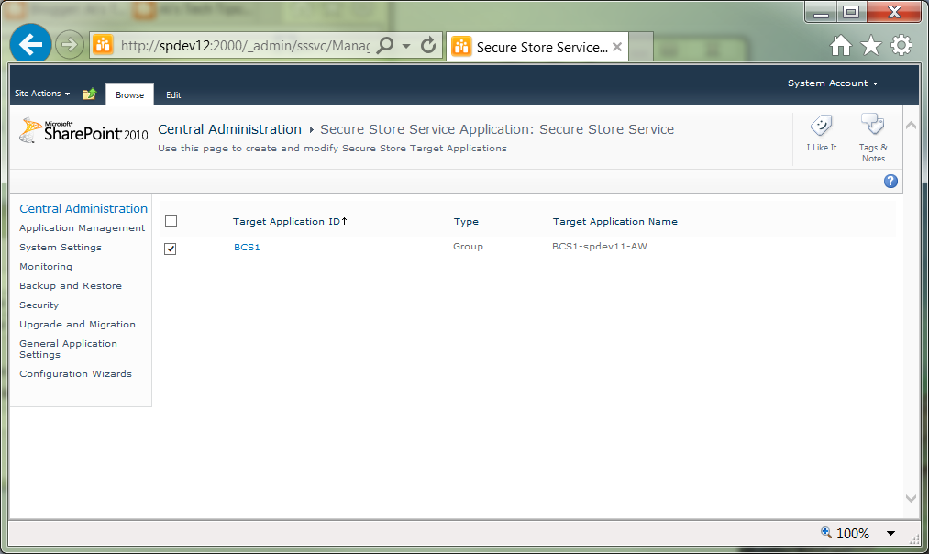Open the Site Actions menu
The width and height of the screenshot is (929, 554).
[x=42, y=94]
